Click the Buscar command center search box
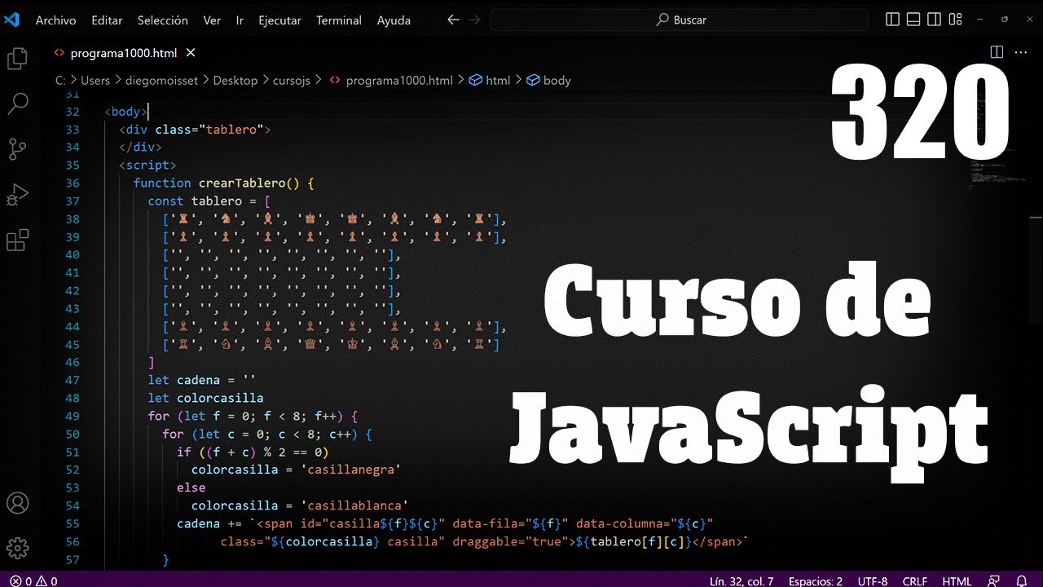 [680, 20]
